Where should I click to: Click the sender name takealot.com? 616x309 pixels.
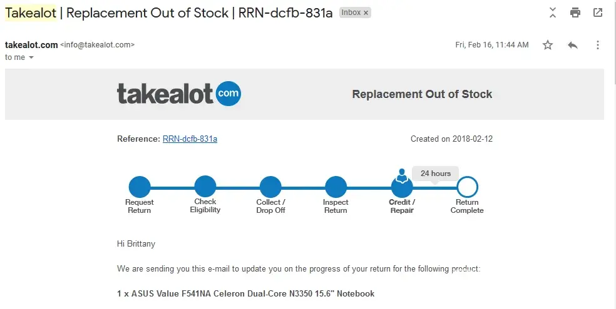tap(31, 45)
